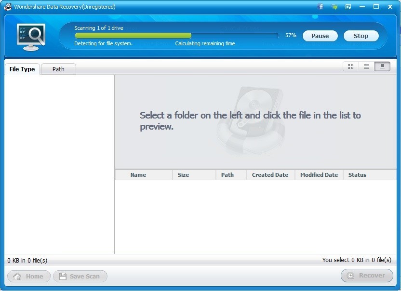Sort files by Size column

point(183,174)
